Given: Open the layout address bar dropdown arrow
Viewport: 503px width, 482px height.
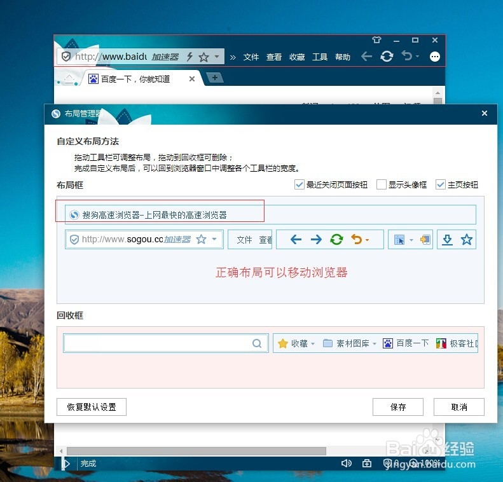Looking at the screenshot, I should point(214,239).
